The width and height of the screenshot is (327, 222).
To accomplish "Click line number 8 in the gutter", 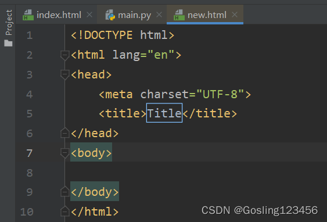I will tap(30, 173).
